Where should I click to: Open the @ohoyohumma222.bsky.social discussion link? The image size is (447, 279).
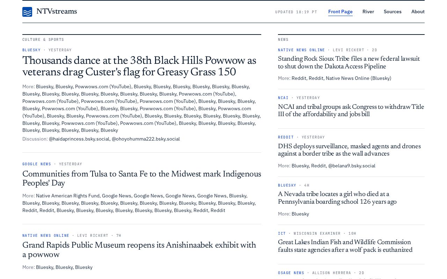coord(146,139)
